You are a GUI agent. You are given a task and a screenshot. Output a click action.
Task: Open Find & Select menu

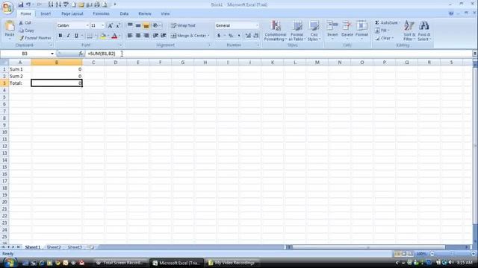click(424, 31)
